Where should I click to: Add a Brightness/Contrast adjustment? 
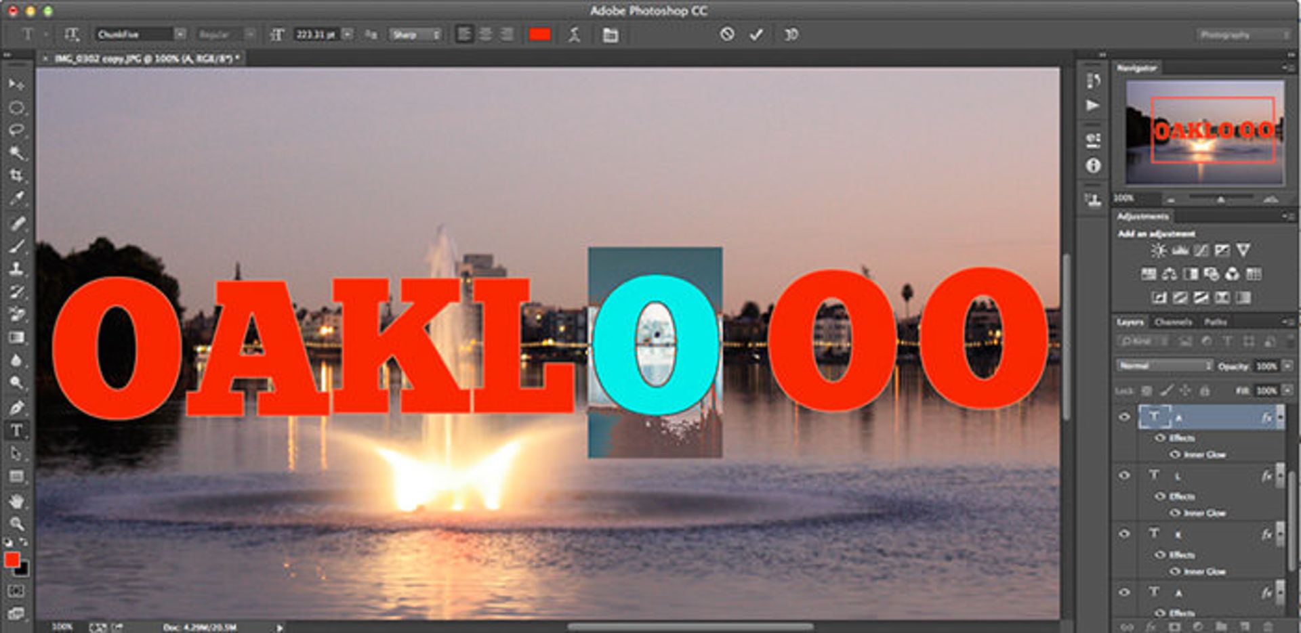coord(1158,251)
